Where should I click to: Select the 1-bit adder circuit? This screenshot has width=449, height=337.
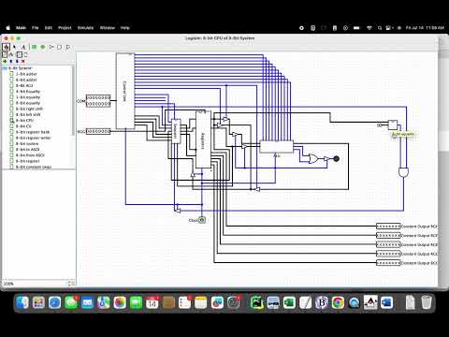tap(26, 74)
